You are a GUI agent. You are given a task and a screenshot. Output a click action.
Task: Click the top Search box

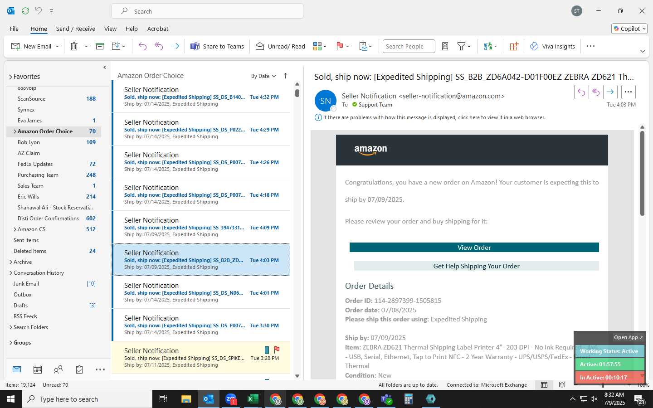207,11
